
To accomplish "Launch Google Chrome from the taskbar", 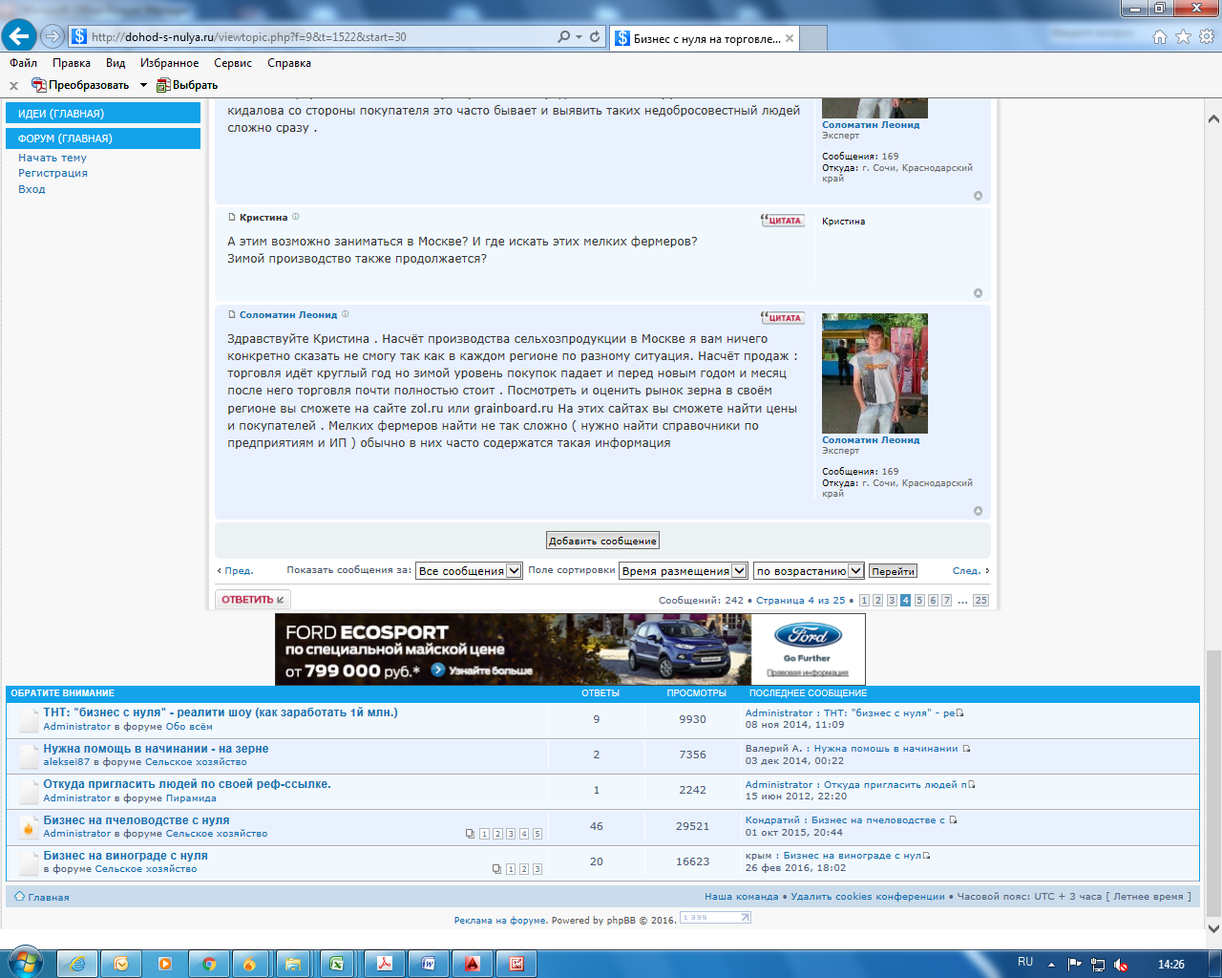I will [x=208, y=964].
